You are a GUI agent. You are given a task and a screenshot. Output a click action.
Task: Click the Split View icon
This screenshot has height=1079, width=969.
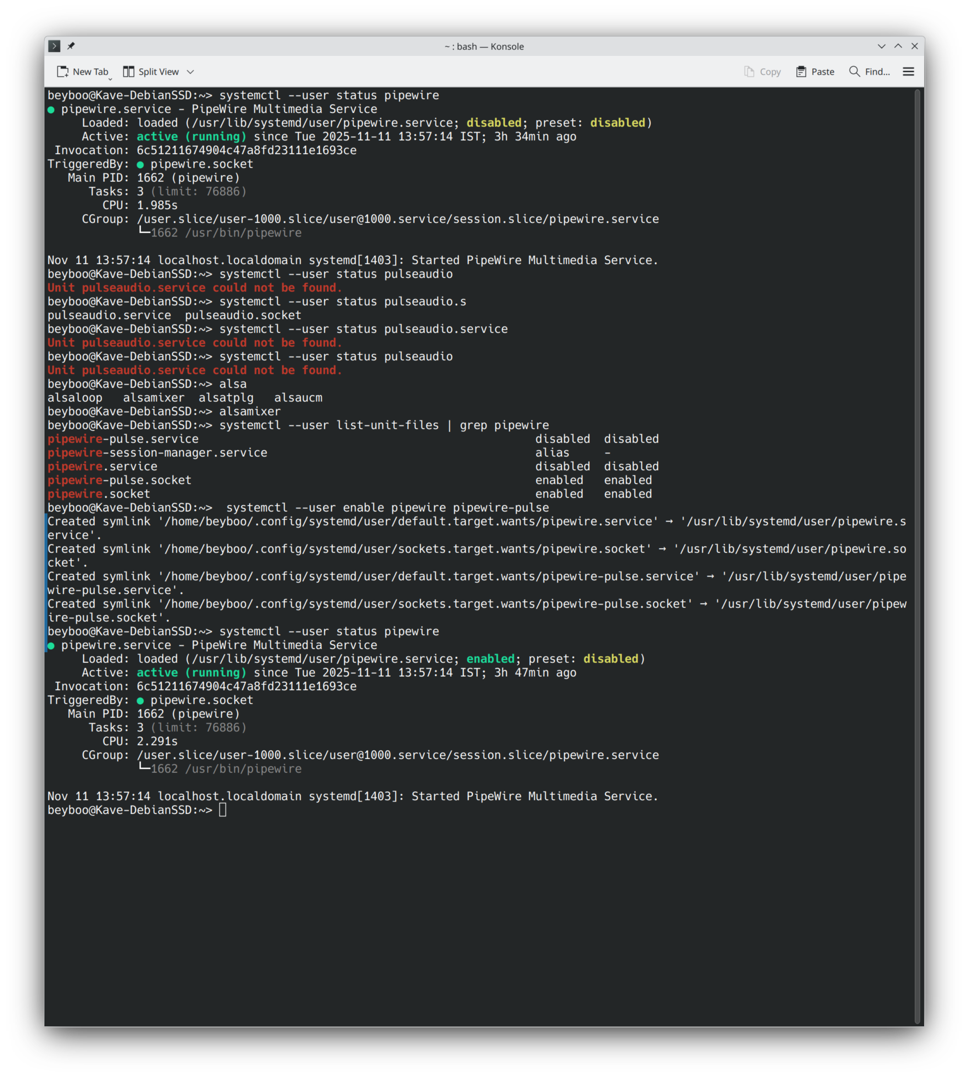coord(128,72)
